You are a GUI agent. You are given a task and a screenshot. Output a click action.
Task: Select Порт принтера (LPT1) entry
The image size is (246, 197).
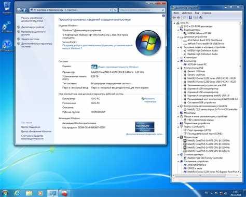click(199, 130)
